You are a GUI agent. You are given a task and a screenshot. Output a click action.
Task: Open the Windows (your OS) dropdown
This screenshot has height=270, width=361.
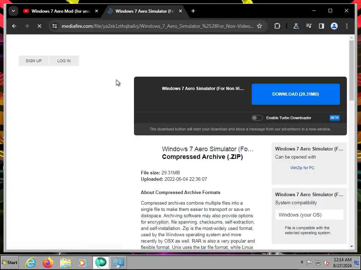tap(309, 215)
